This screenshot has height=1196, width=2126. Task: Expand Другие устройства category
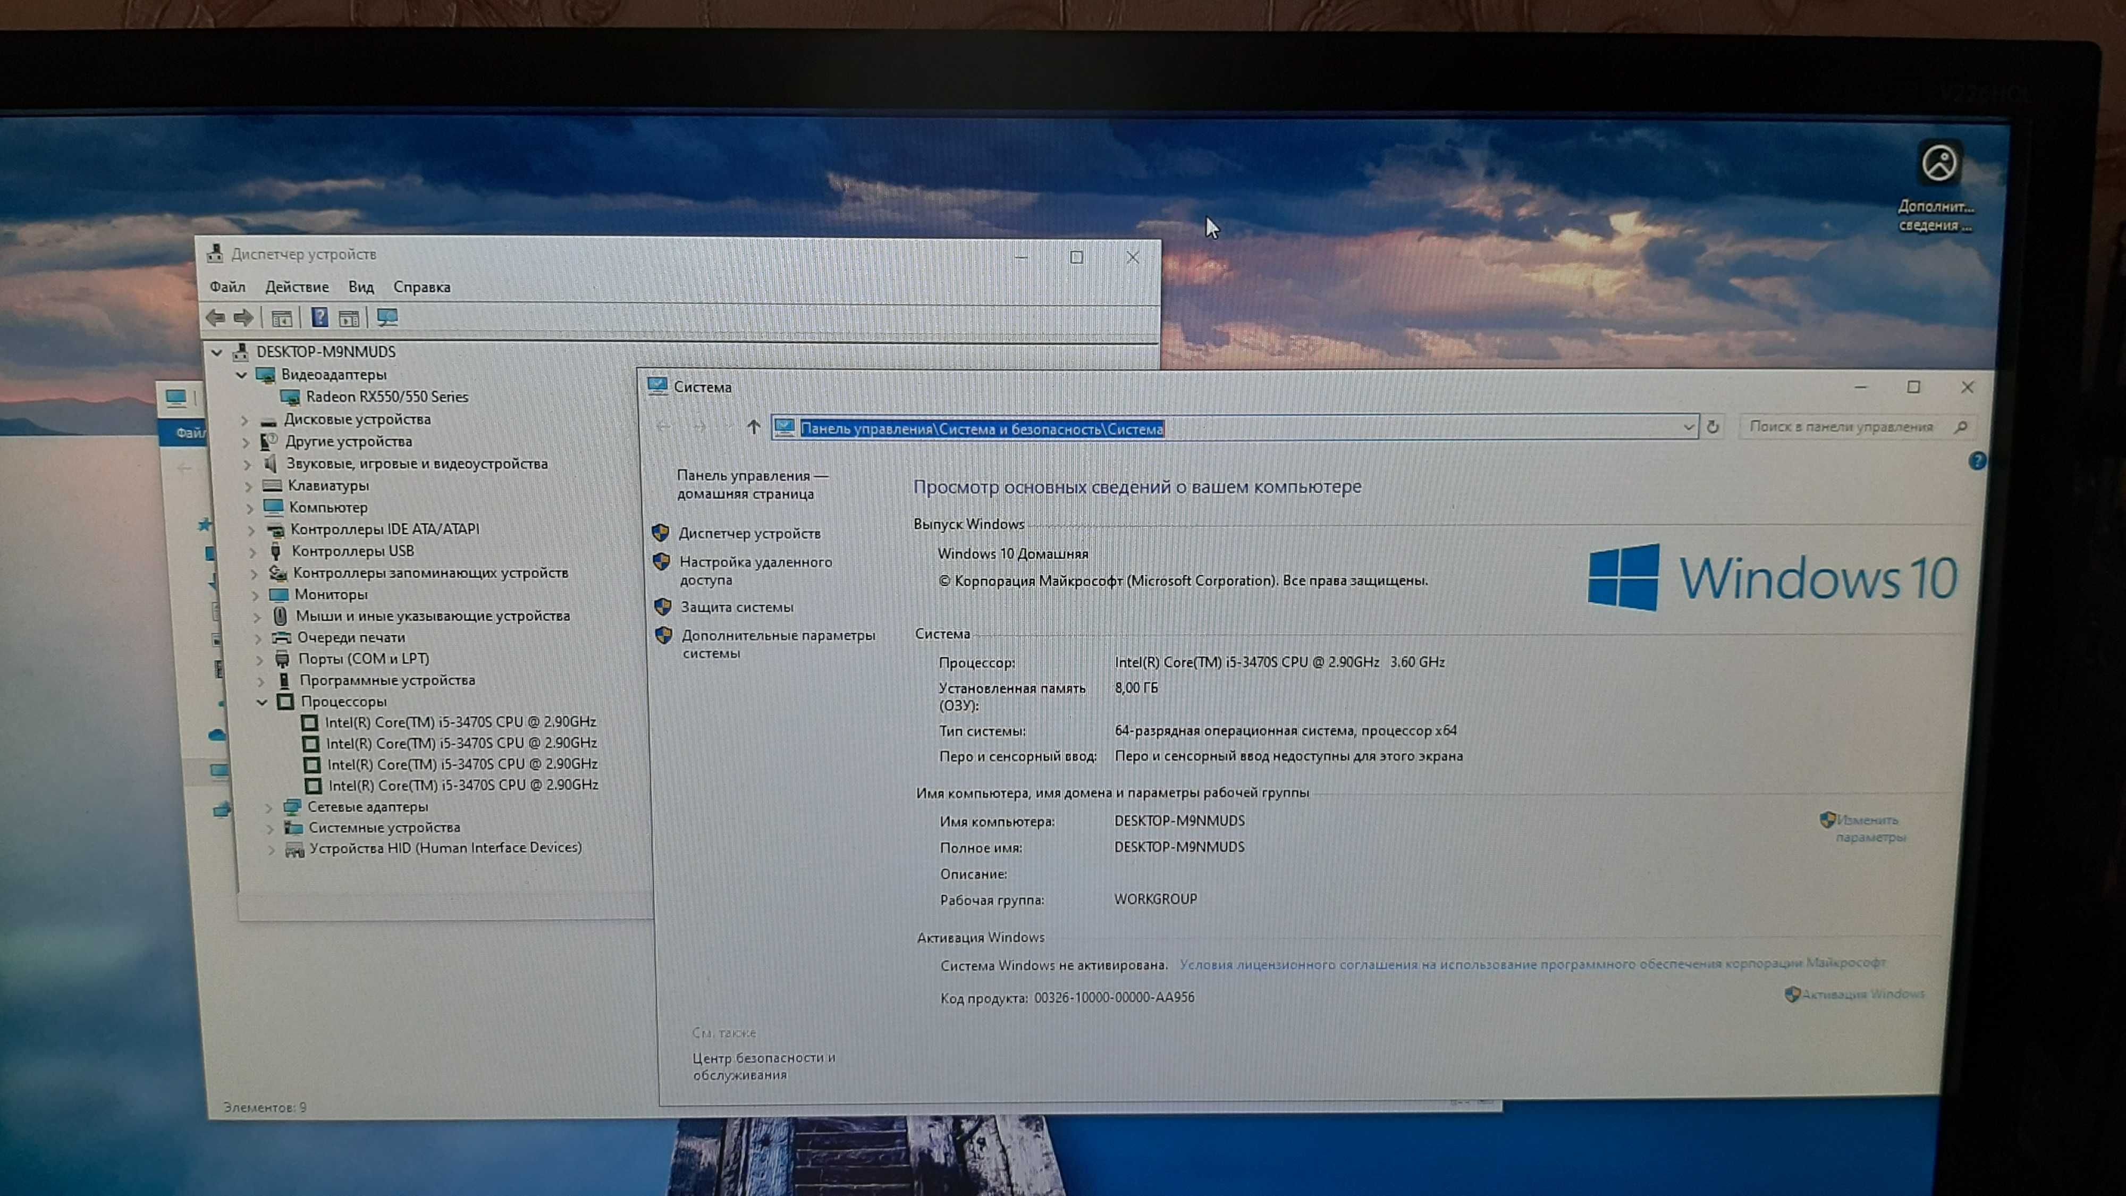coord(245,442)
